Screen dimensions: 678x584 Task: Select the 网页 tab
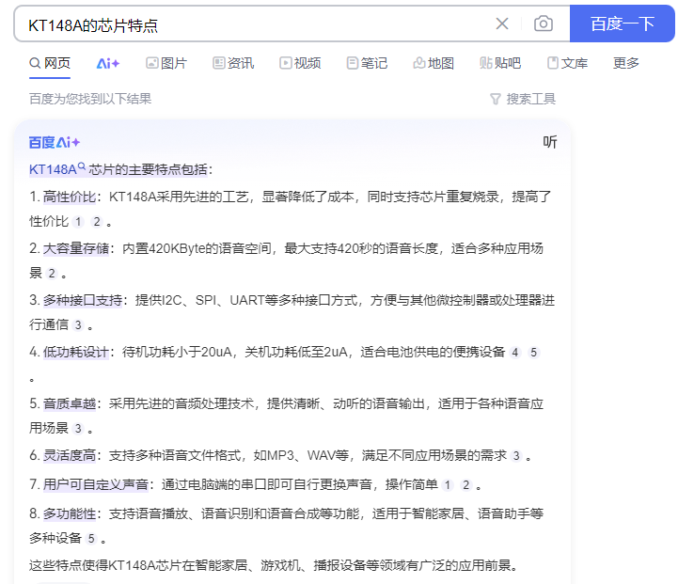pos(50,63)
